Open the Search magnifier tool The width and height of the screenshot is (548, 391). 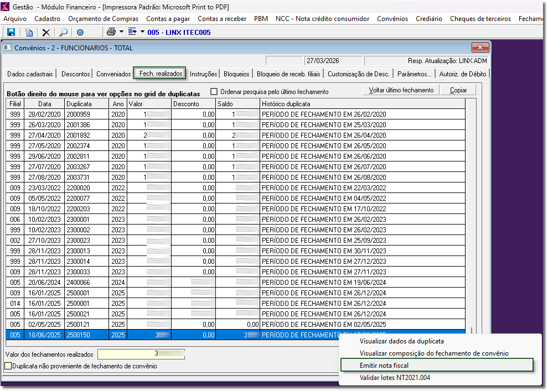tap(63, 33)
